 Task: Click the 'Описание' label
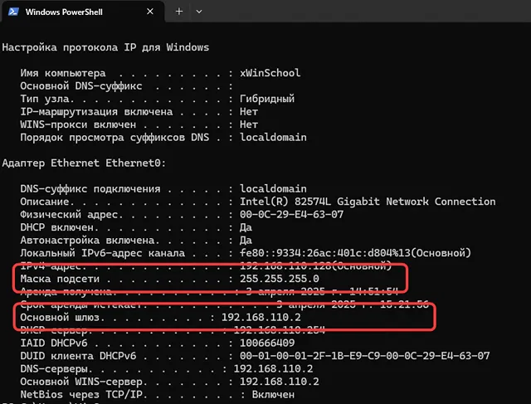[44, 202]
